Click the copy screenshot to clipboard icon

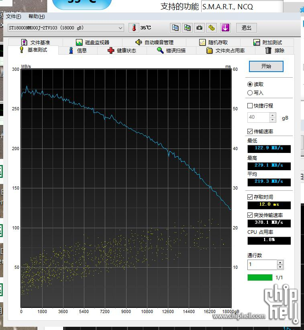188,28
